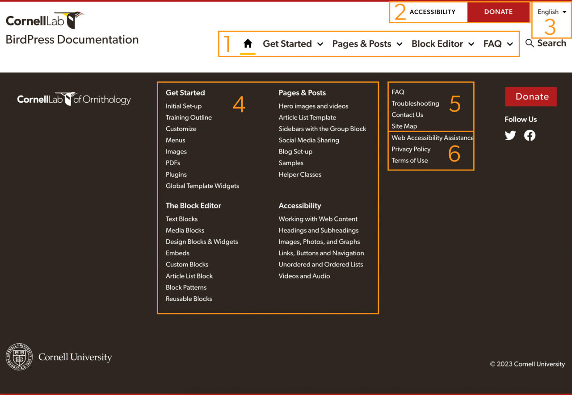Click the Get Started footer heading
572x395 pixels.
point(185,93)
